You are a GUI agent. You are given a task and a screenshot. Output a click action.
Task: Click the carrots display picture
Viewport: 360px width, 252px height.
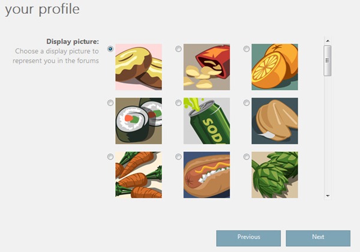coord(139,175)
